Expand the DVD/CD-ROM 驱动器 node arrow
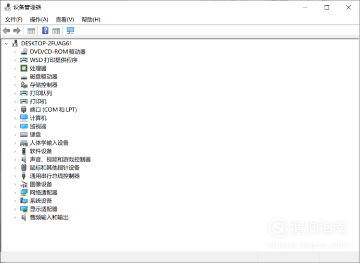This screenshot has width=360, height=263. [x=15, y=52]
